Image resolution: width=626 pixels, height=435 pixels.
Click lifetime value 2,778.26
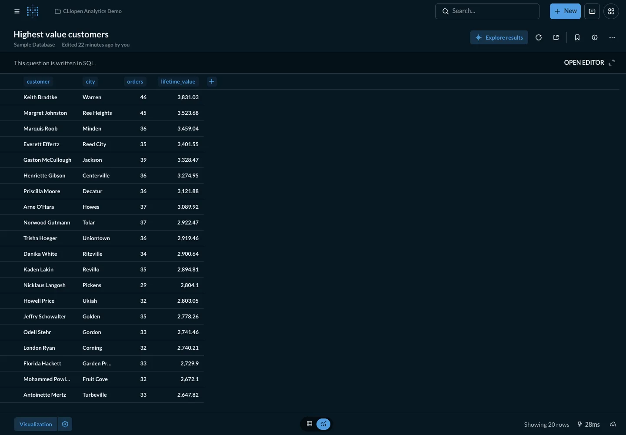click(188, 317)
